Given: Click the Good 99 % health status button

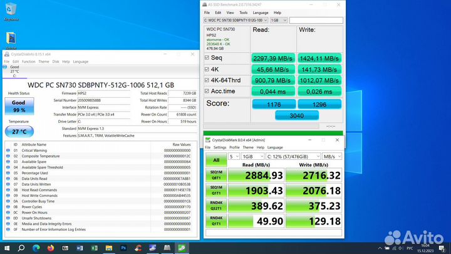Looking at the screenshot, I should coord(19,106).
